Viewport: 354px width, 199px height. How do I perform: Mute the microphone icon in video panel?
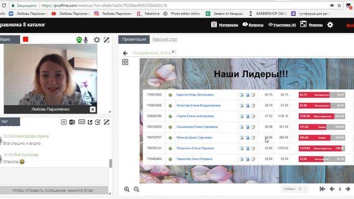[86, 40]
